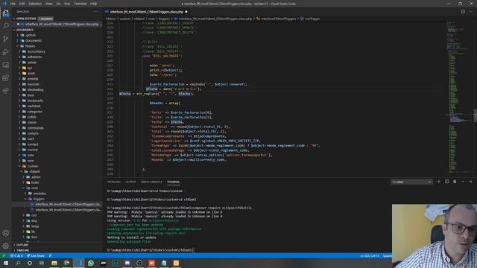The image size is (477, 268).
Task: Open the View menu
Action: 49,4
